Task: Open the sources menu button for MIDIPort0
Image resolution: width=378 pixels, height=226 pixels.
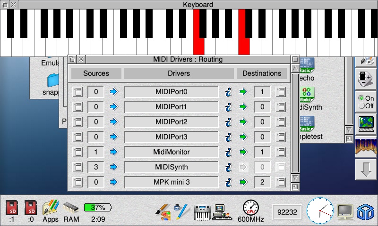Action: (78, 92)
